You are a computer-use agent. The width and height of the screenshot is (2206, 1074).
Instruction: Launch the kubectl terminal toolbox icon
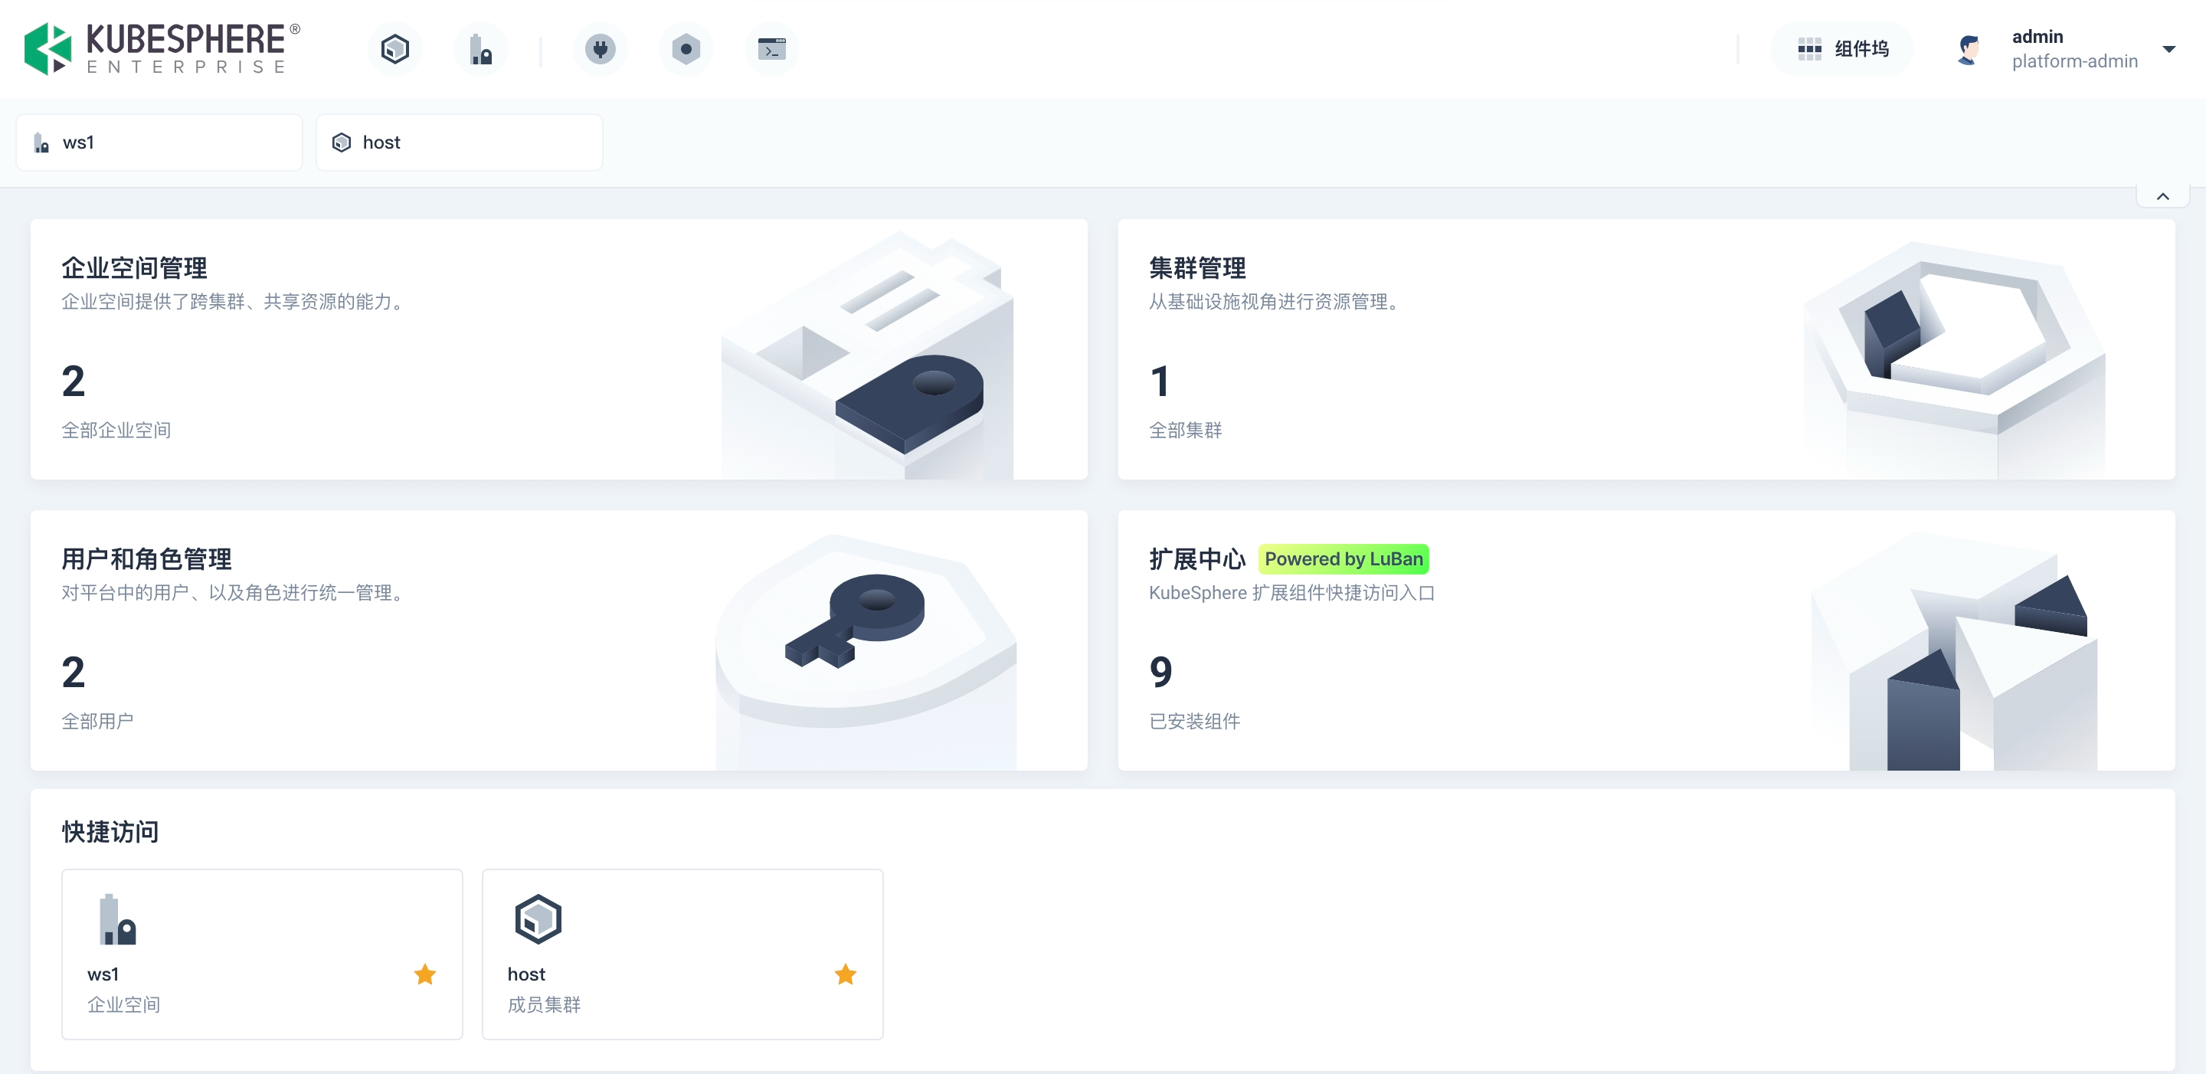click(x=771, y=49)
